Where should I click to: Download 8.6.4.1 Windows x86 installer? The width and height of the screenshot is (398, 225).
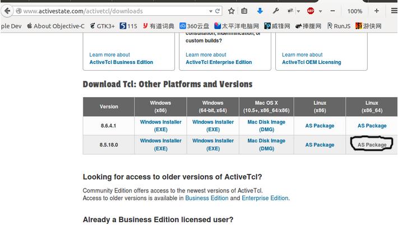click(161, 126)
